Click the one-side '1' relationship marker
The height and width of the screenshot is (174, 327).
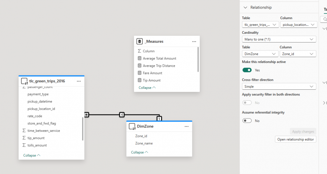coord(159,118)
